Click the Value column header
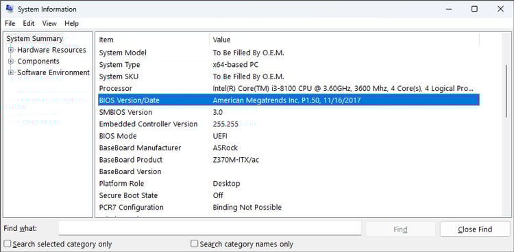 point(344,40)
